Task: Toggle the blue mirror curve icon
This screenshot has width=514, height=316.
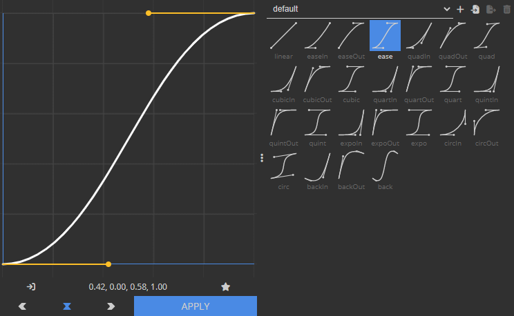Action: (67, 306)
